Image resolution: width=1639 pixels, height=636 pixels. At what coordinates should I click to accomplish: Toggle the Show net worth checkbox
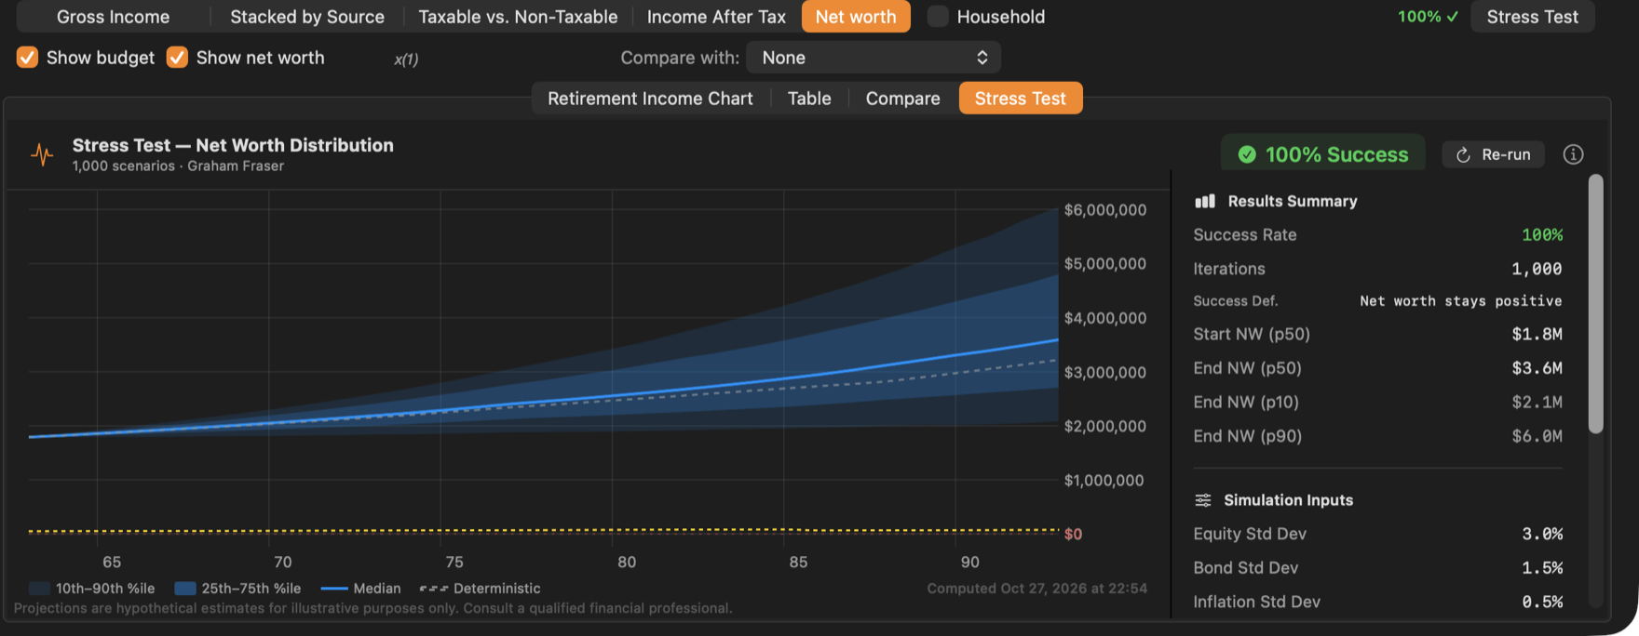(x=177, y=58)
